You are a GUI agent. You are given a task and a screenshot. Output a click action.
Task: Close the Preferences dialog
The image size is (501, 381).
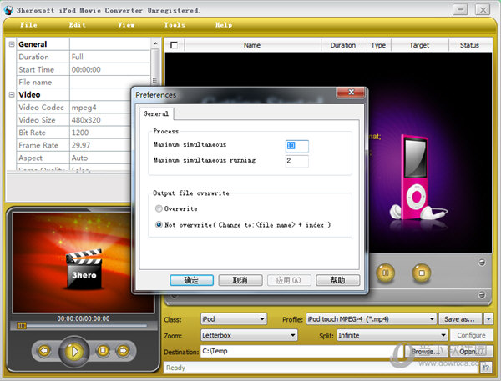(351, 92)
